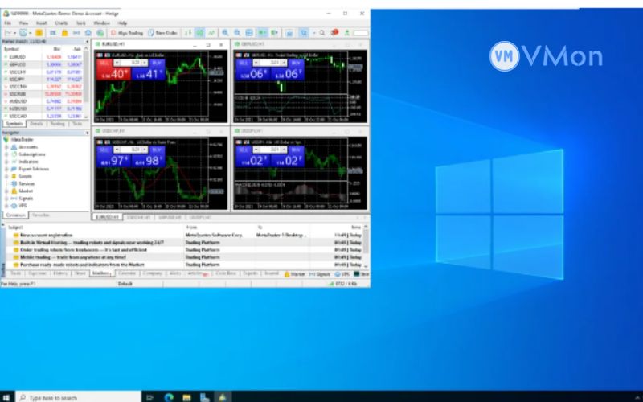Viewport: 643px width, 402px height.
Task: Increase volume on EURUSD one-click panel
Action: click(145, 63)
